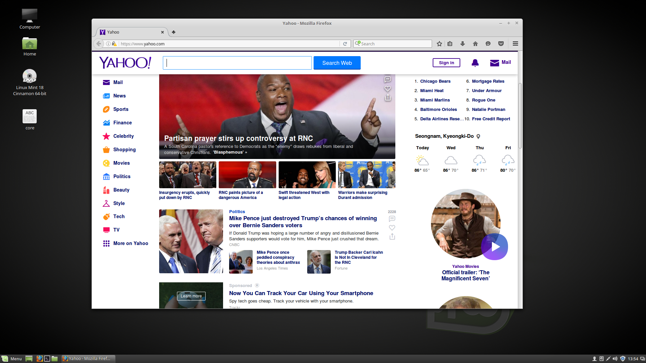Close the Yahoo tab

[163, 32]
